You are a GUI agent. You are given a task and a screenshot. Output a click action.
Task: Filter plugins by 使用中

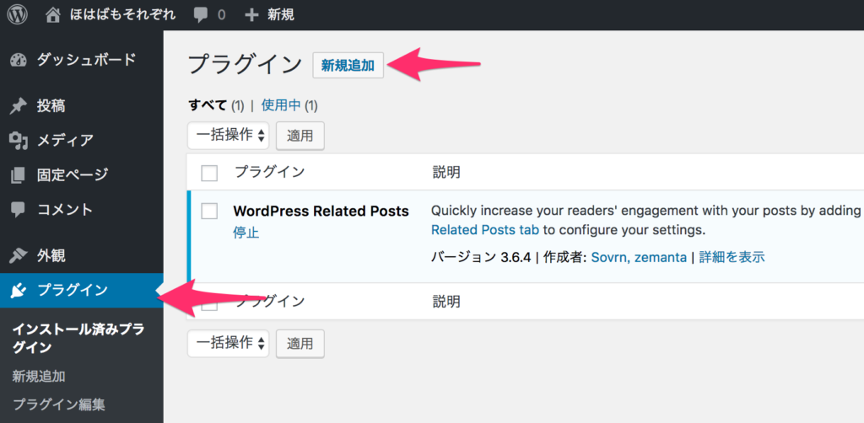(282, 104)
